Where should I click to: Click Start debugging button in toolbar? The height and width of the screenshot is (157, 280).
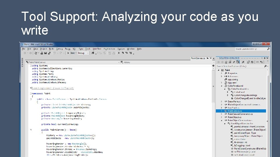pyautogui.click(x=71, y=53)
